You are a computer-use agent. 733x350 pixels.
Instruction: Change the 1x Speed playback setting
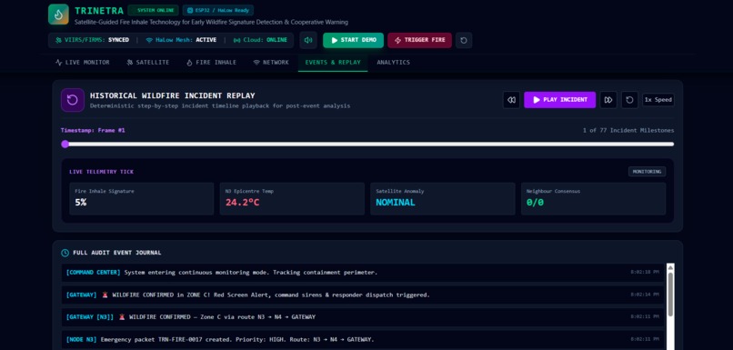coord(658,100)
